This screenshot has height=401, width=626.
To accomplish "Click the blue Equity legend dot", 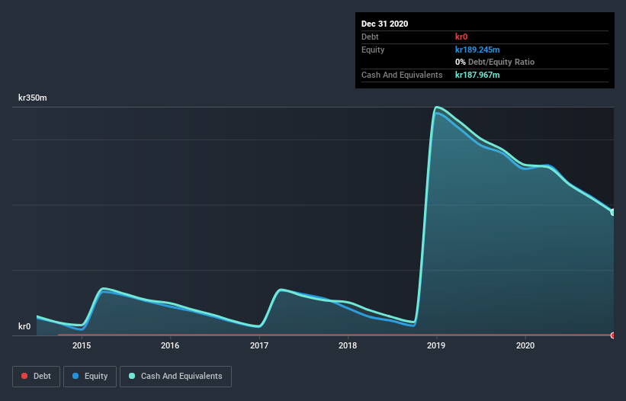I will (x=75, y=376).
